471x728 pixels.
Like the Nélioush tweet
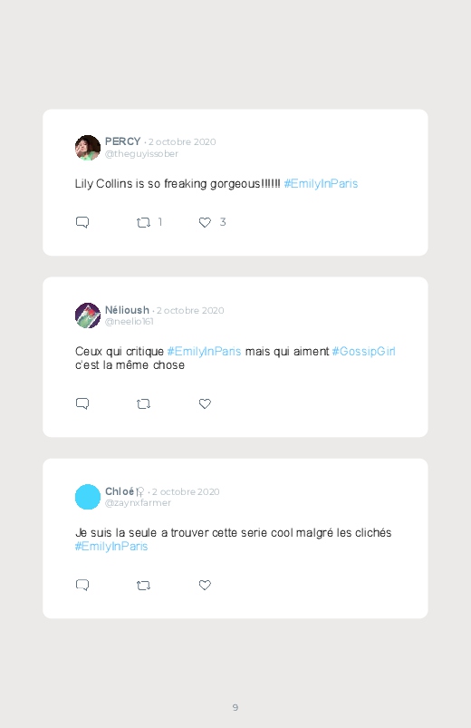[x=205, y=403]
